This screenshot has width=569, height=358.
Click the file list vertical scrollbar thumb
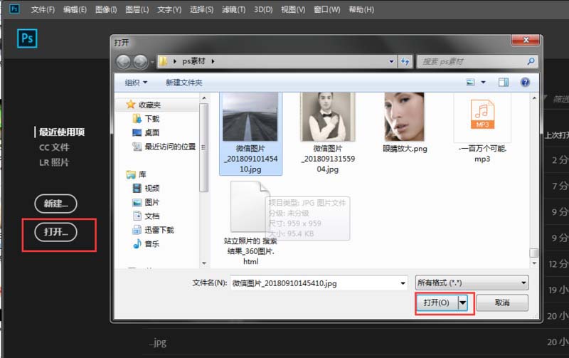click(x=534, y=253)
